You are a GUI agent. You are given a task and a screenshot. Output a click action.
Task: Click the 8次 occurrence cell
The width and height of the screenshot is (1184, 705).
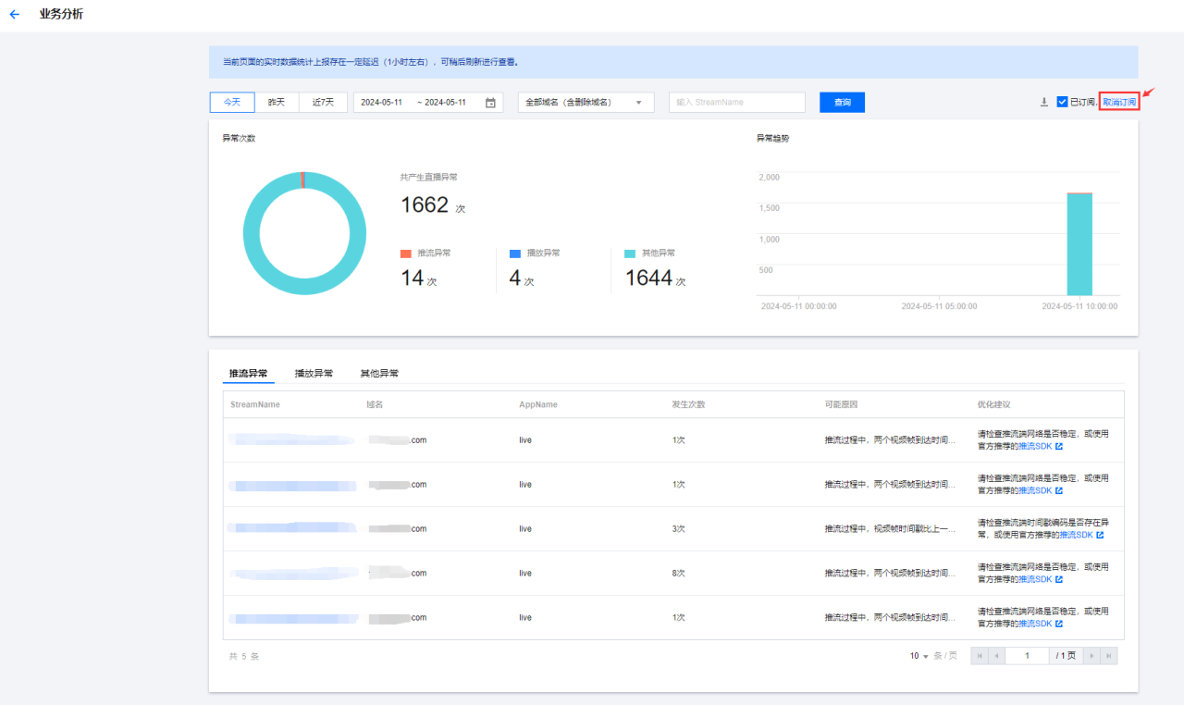point(679,574)
